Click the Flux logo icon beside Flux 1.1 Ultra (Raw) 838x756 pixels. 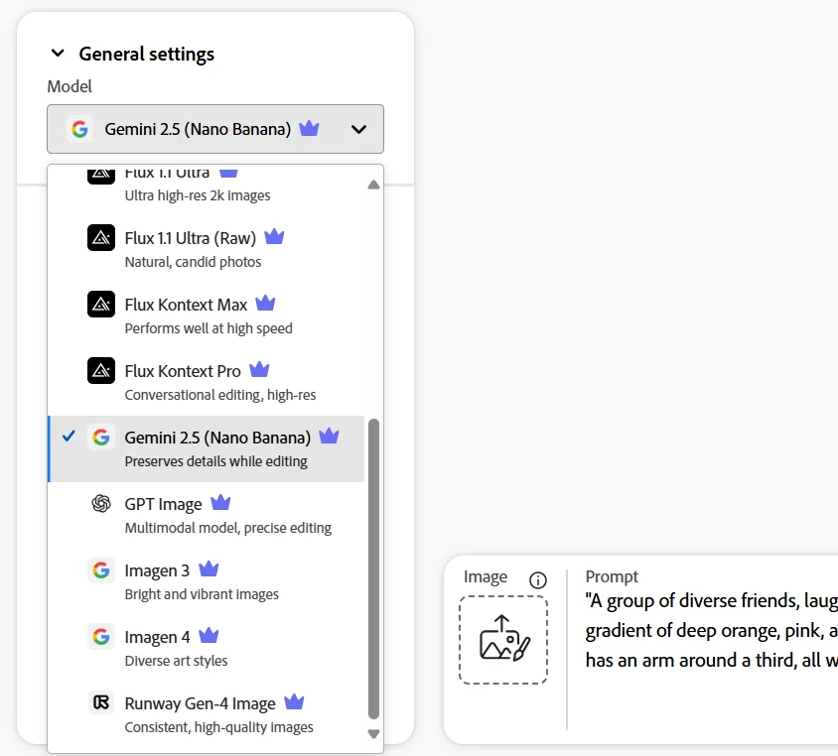pyautogui.click(x=101, y=237)
